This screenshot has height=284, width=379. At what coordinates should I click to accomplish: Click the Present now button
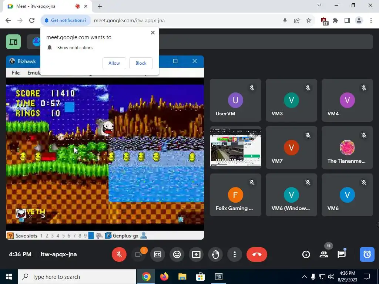196,254
